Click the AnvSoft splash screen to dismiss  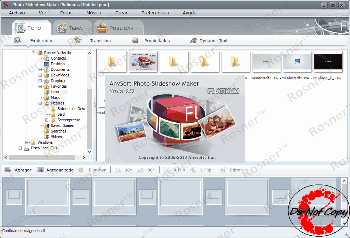tap(175, 118)
